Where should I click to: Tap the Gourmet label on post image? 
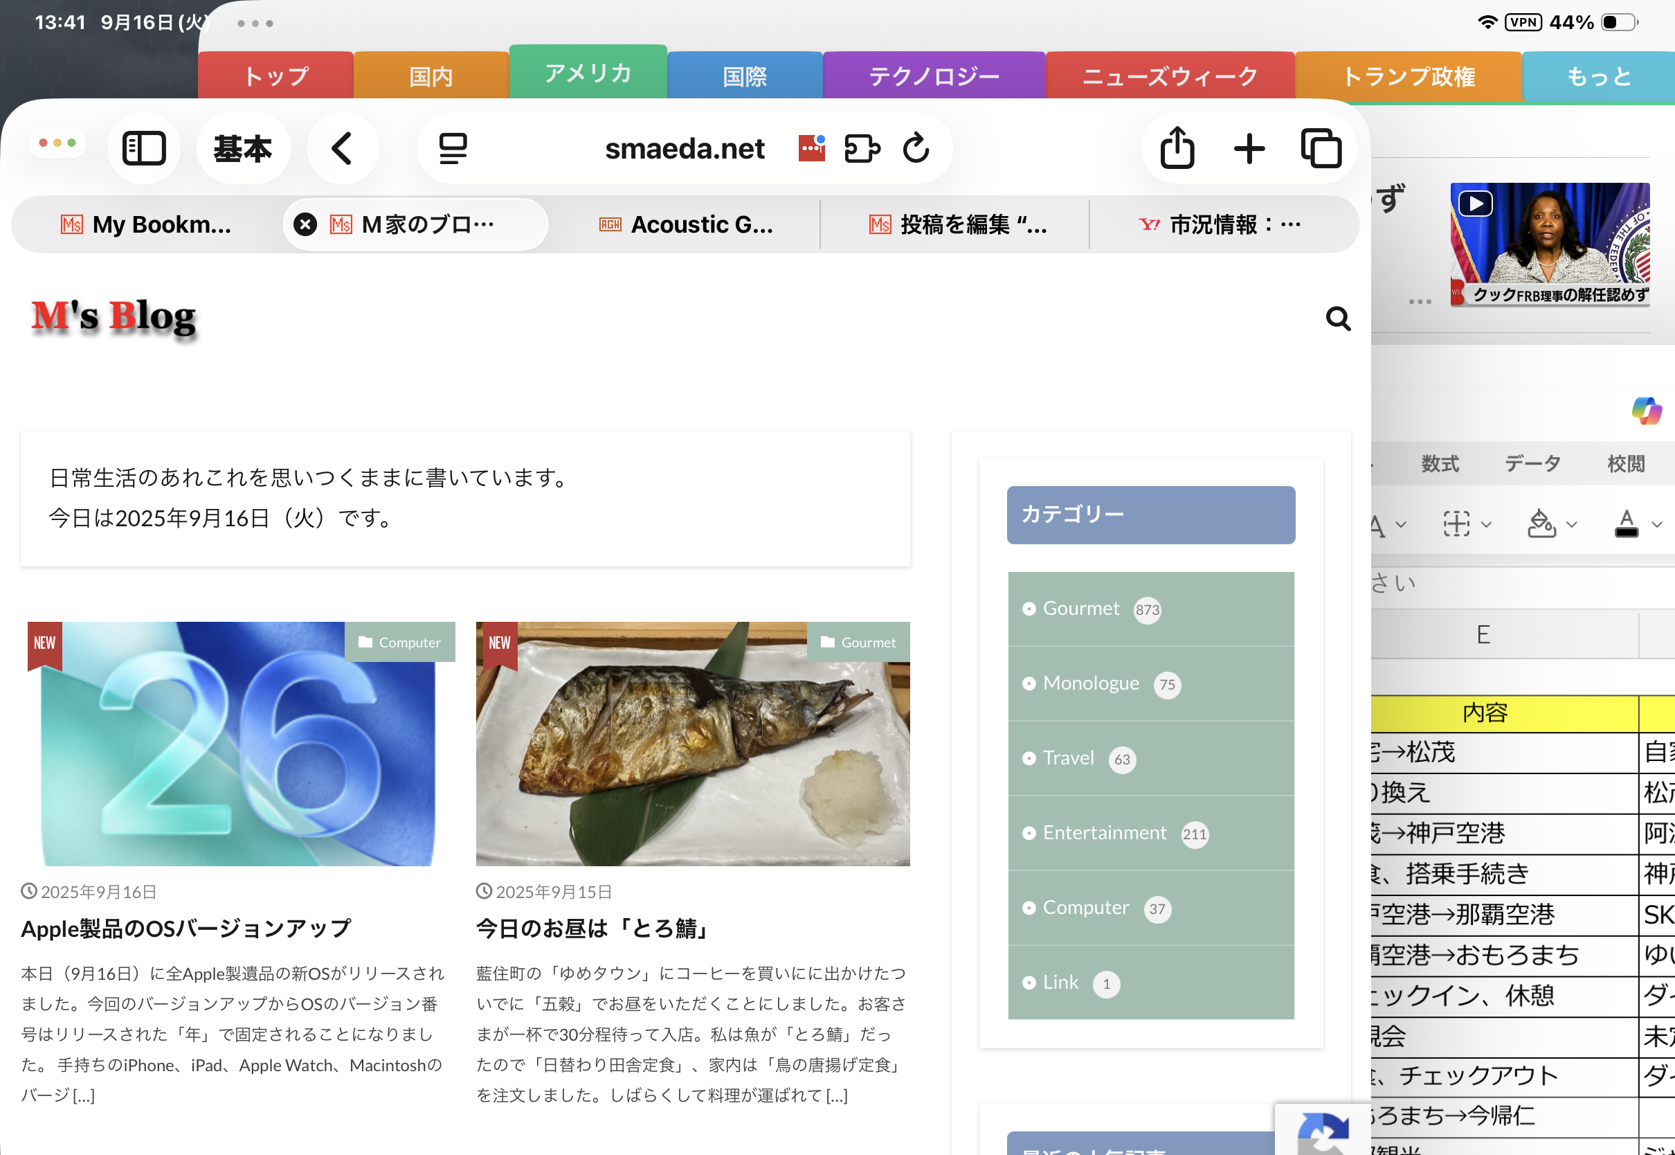click(x=858, y=642)
